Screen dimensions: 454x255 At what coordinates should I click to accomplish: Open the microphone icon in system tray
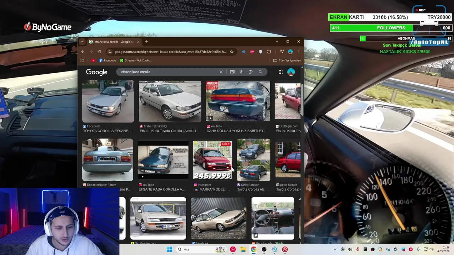(x=419, y=249)
